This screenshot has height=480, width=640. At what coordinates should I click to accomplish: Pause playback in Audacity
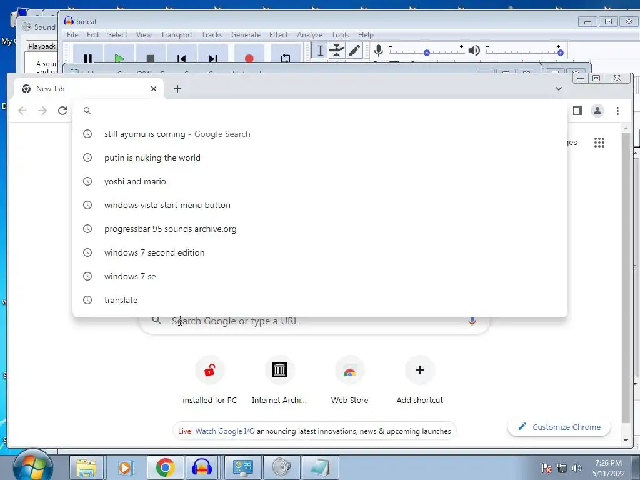point(87,56)
